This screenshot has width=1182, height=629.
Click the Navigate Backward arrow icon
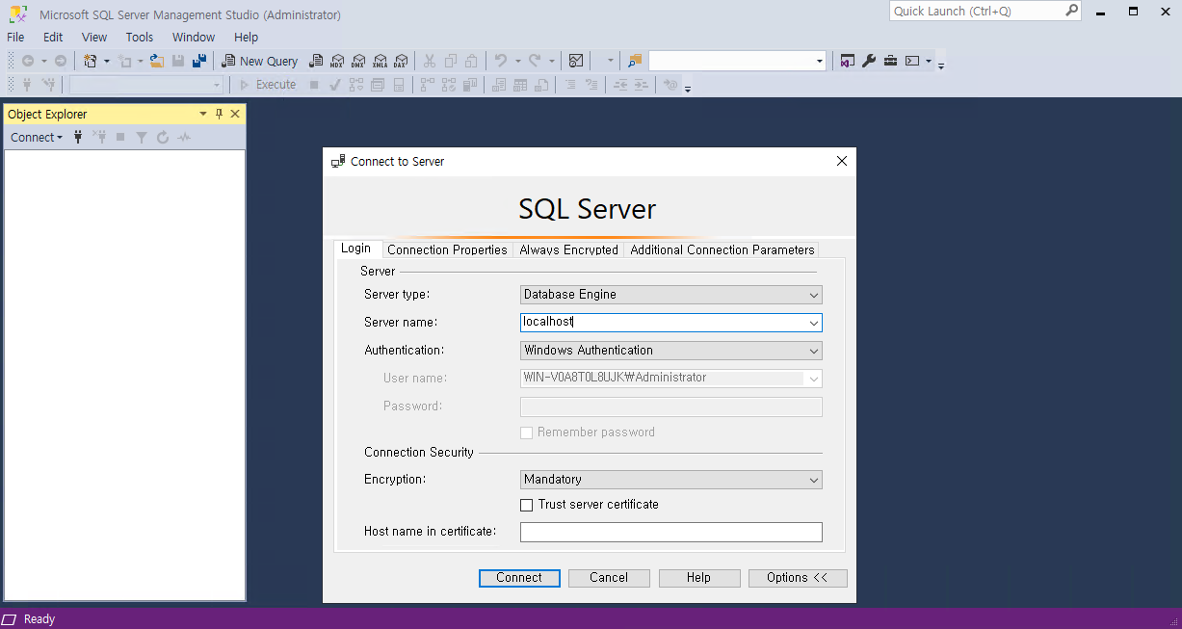tap(28, 61)
